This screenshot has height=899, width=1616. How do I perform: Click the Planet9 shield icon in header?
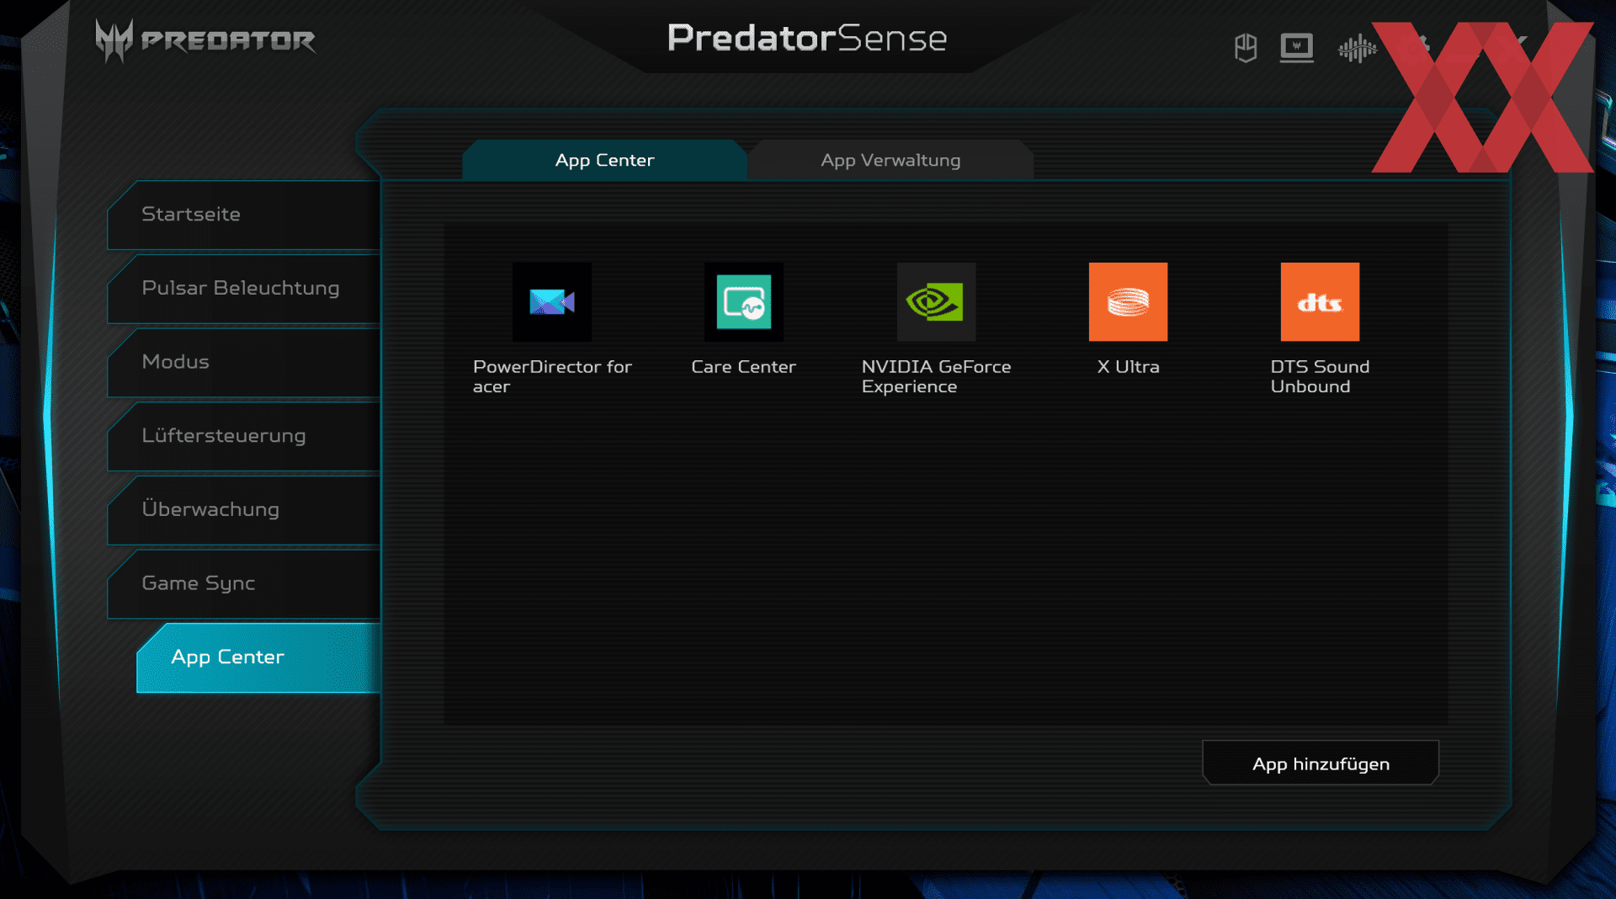point(1246,48)
